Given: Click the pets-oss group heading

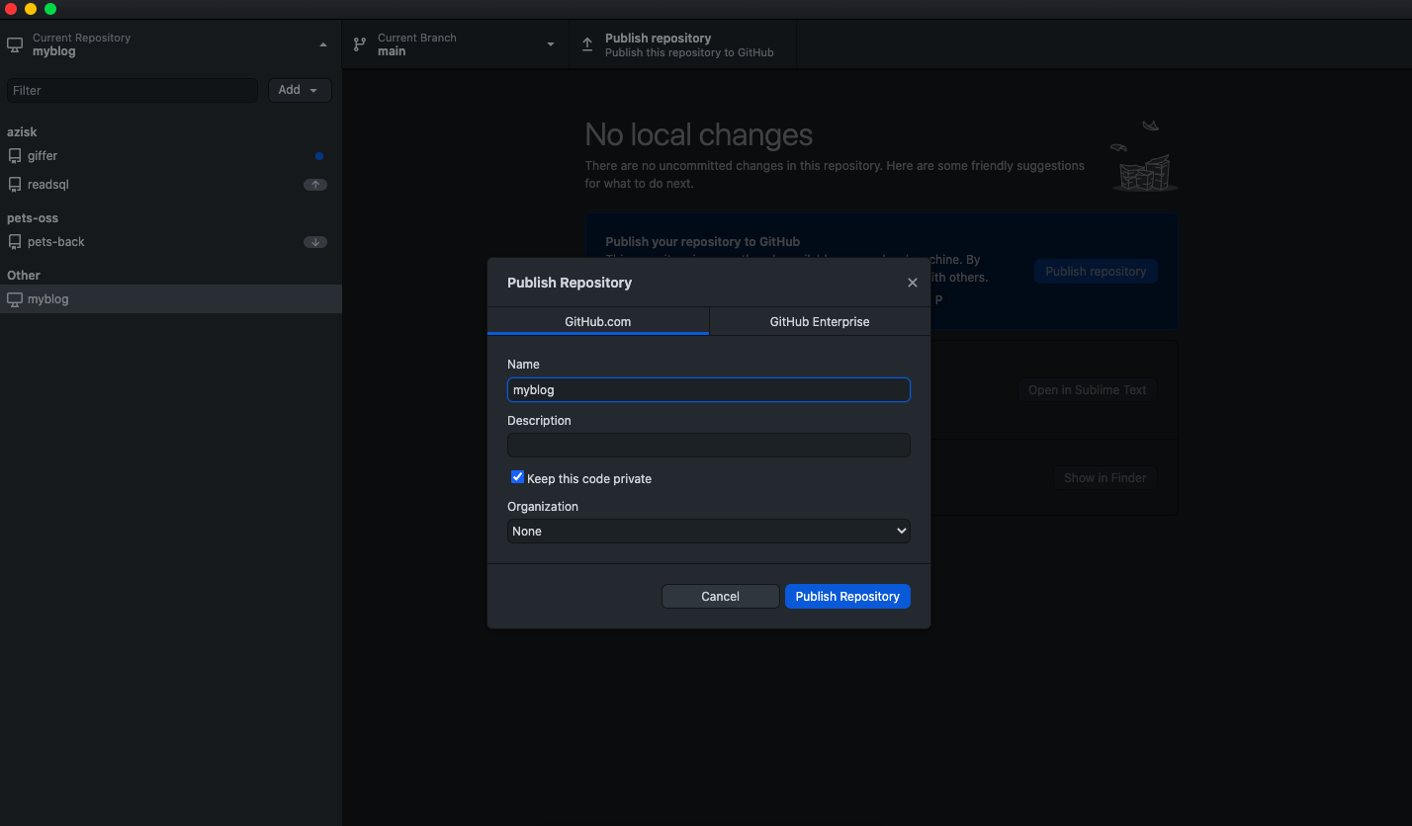Looking at the screenshot, I should click(33, 218).
